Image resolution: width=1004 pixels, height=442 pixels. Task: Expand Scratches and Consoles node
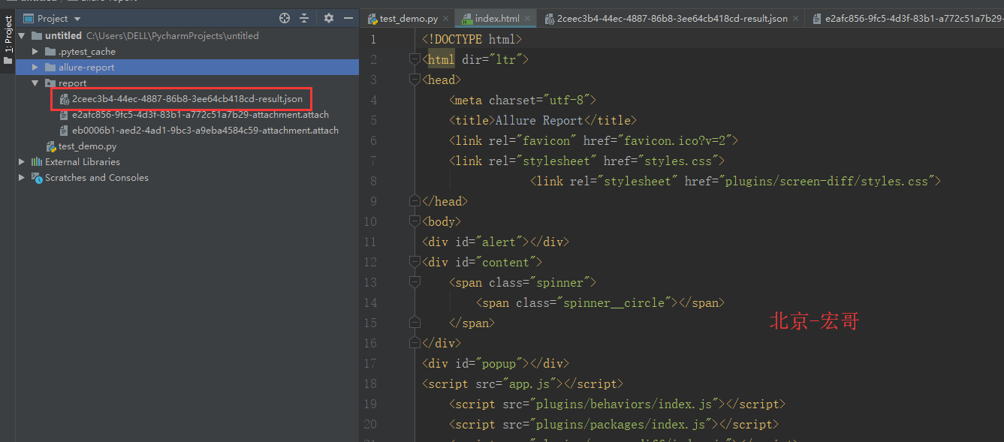point(21,178)
